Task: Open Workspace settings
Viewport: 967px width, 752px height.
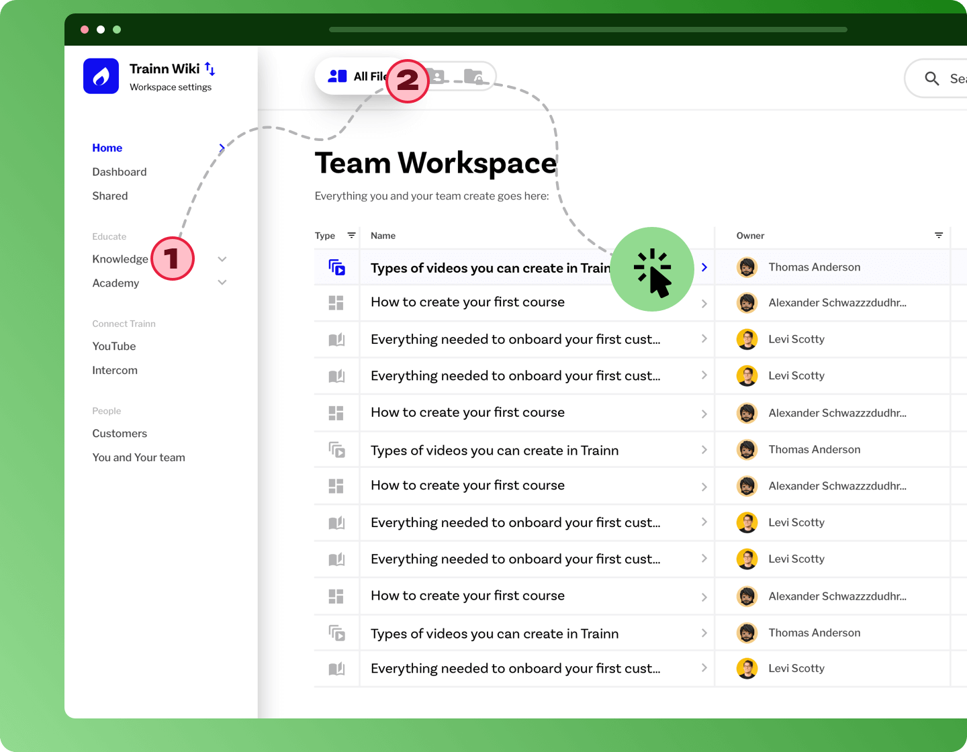Action: pos(171,87)
